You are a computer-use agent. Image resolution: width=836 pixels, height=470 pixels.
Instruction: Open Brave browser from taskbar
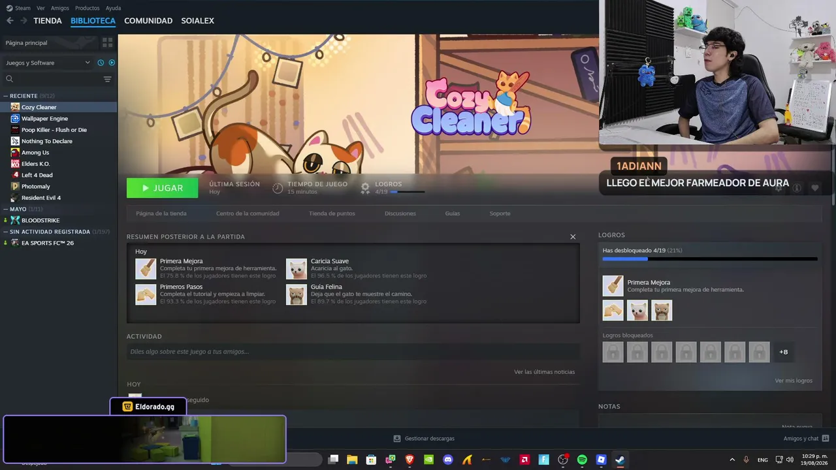410,460
